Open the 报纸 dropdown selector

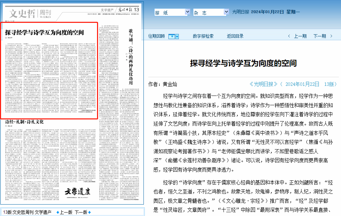pyautogui.click(x=172, y=12)
